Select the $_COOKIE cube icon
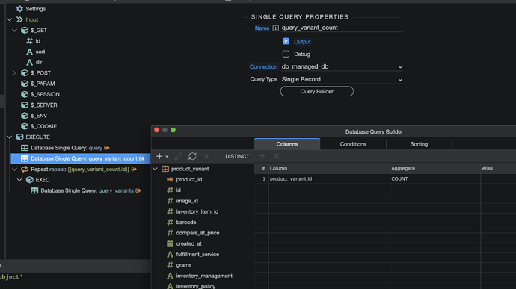This screenshot has width=516, height=289. pos(25,126)
